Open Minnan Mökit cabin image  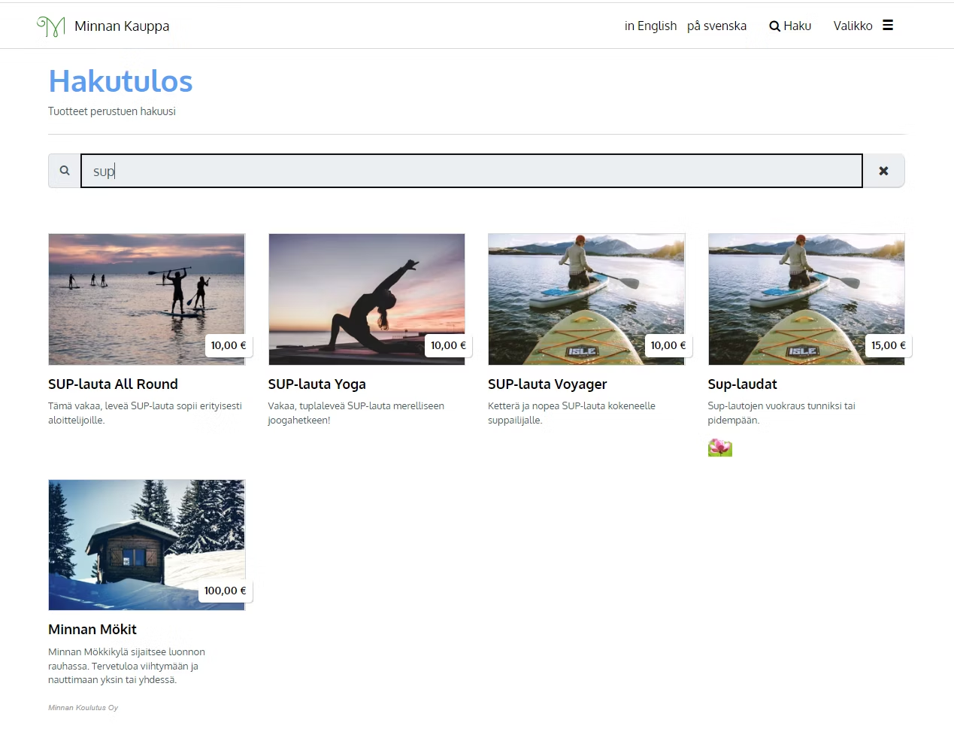(x=147, y=545)
